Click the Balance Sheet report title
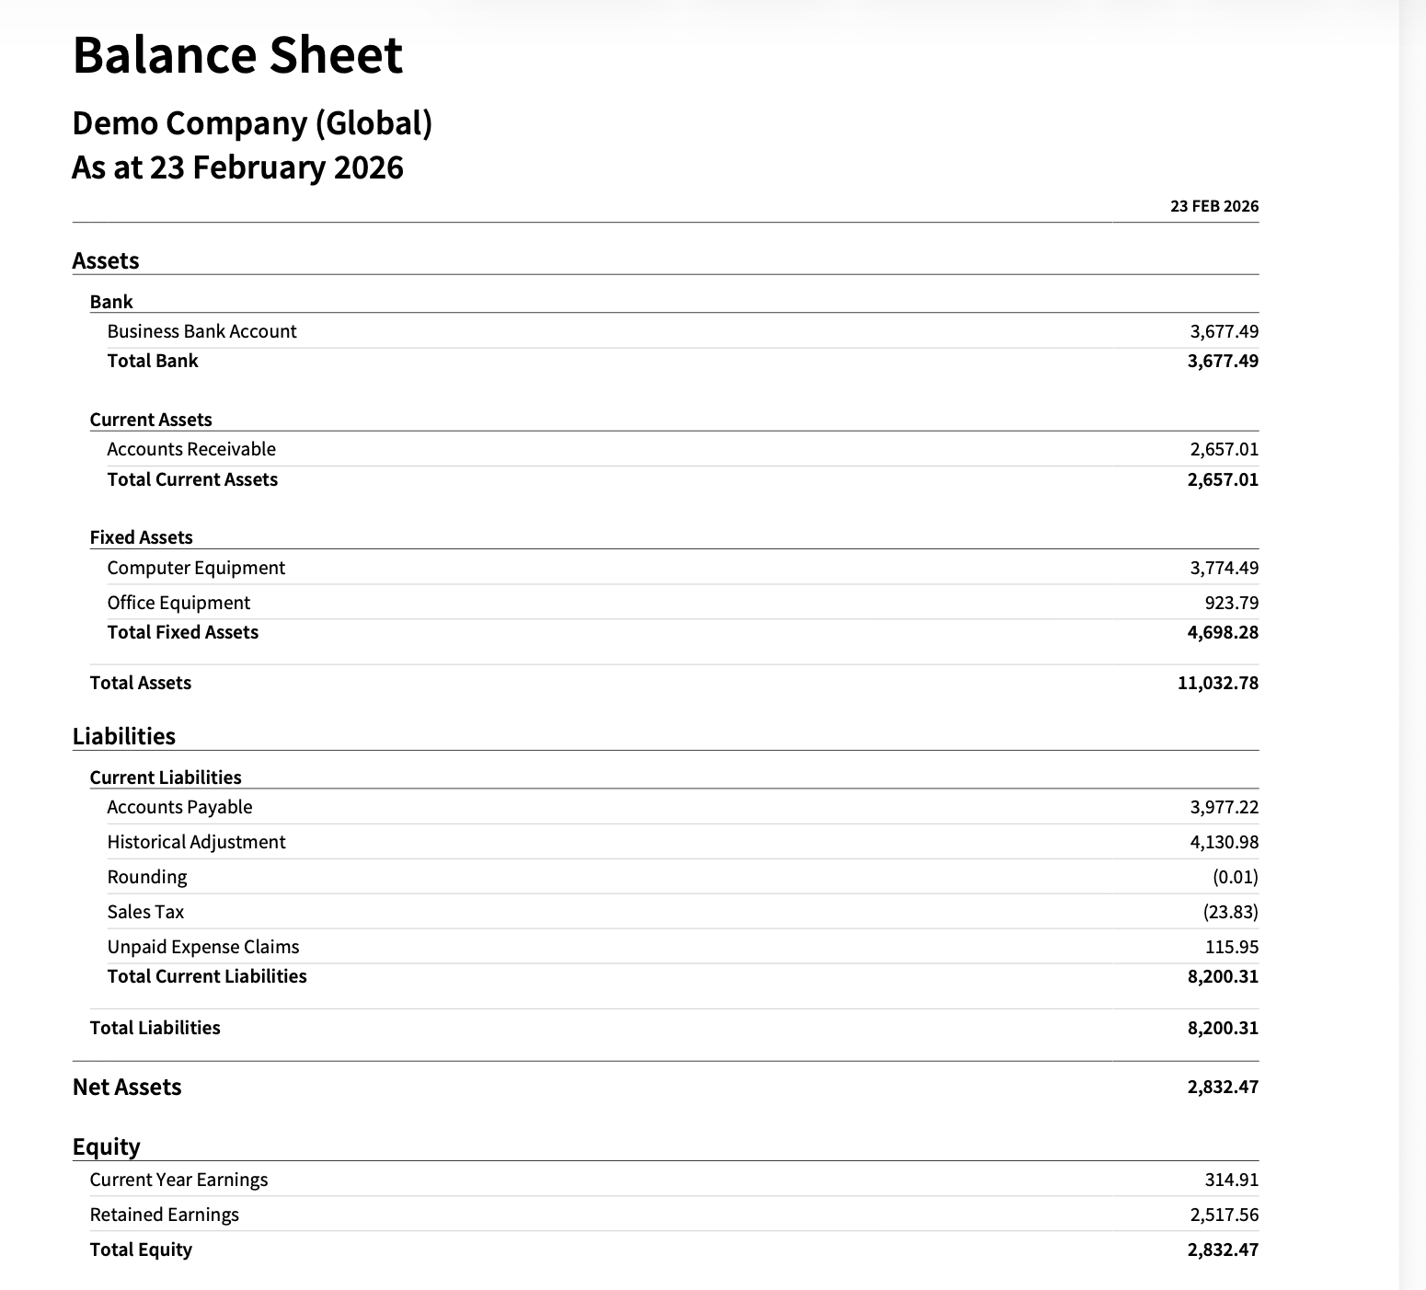The image size is (1426, 1290). tap(237, 54)
